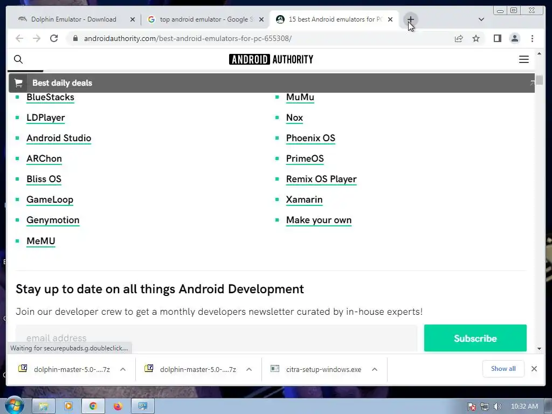Open the Chrome profile avatar

(x=515, y=38)
